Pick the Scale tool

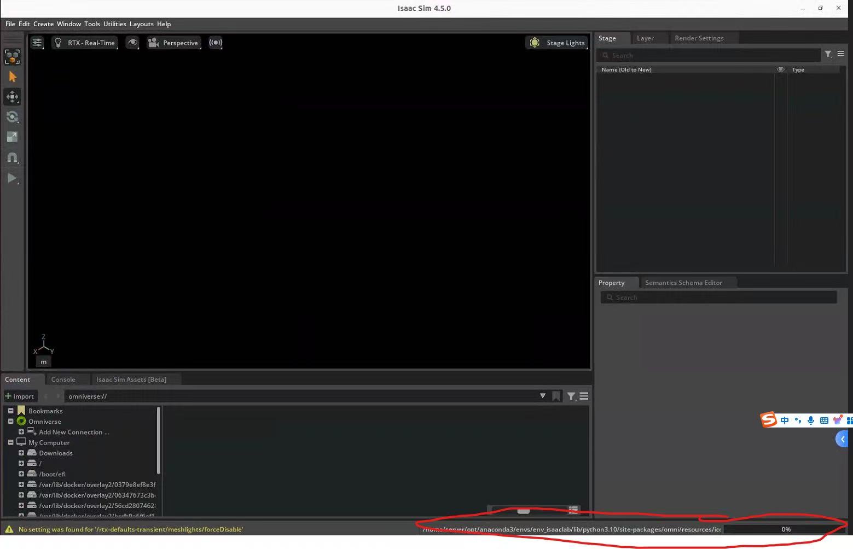(12, 137)
